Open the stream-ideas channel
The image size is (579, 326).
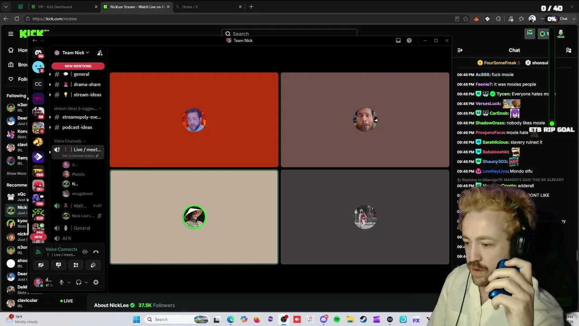78,95
